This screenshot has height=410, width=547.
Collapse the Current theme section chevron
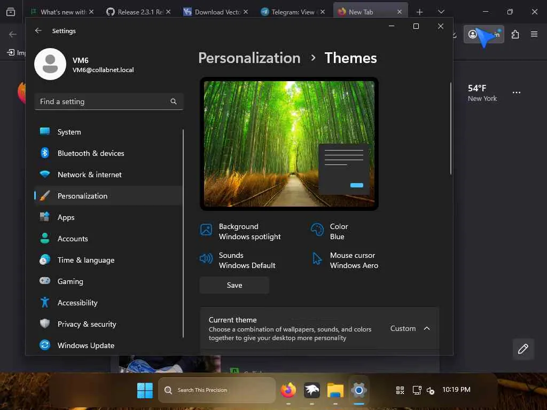[x=427, y=328]
